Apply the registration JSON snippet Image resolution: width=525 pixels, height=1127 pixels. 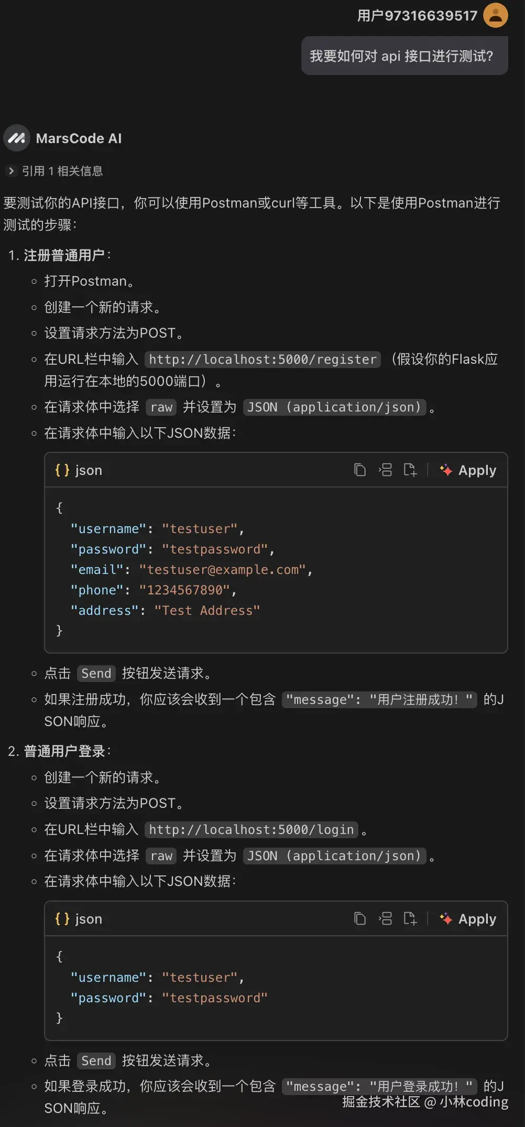coord(476,470)
